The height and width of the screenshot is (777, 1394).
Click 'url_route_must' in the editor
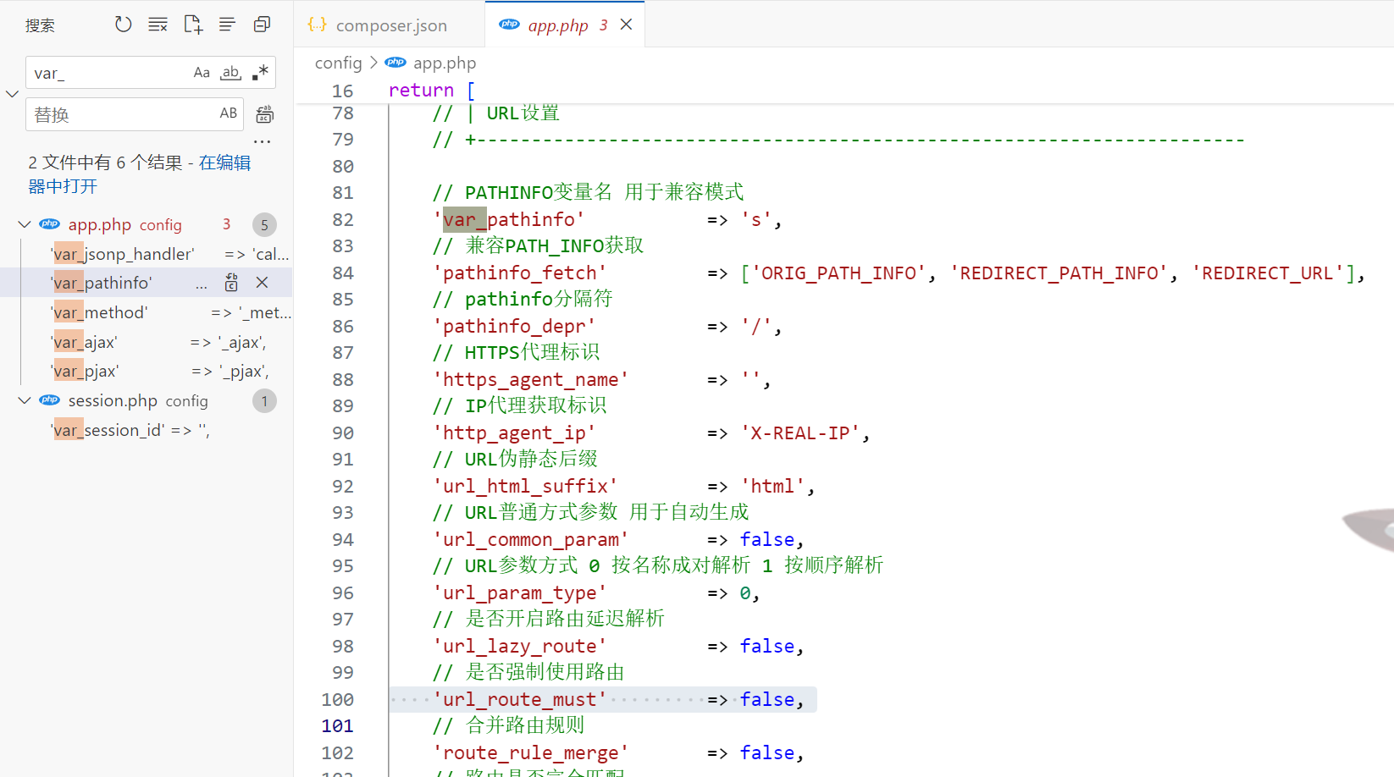(x=520, y=699)
